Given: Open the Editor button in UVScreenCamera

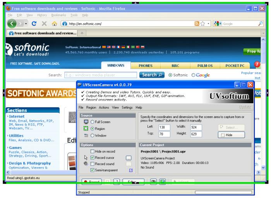Looking at the screenshot, I should click(133, 182).
